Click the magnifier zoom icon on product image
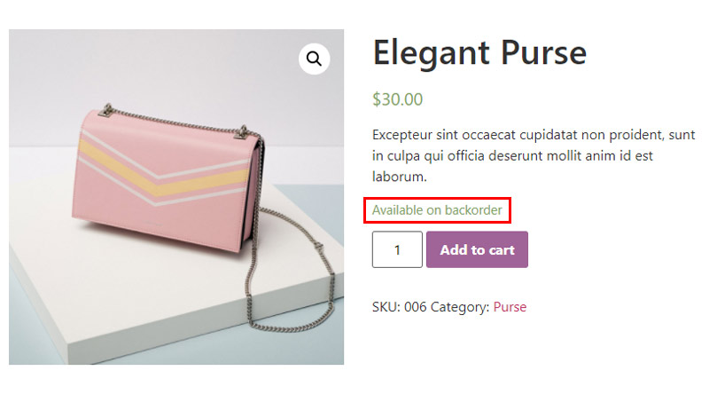Image resolution: width=709 pixels, height=394 pixels. pos(314,59)
